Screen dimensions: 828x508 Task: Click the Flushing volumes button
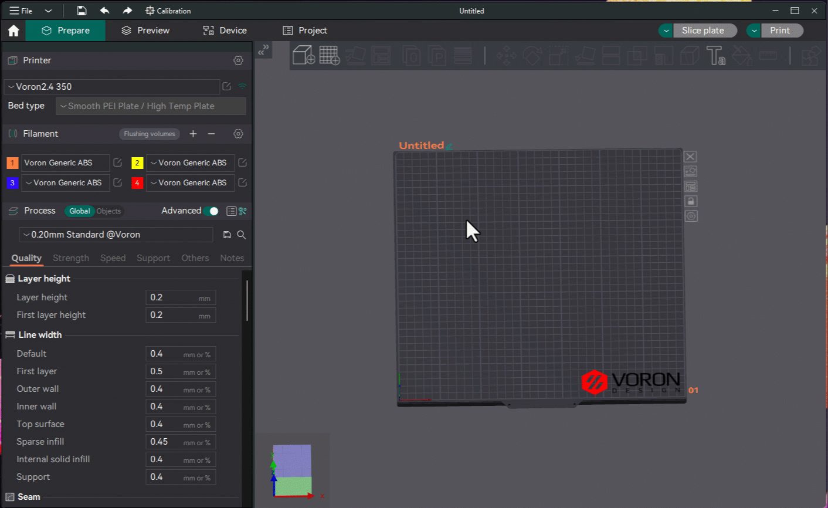tap(150, 134)
